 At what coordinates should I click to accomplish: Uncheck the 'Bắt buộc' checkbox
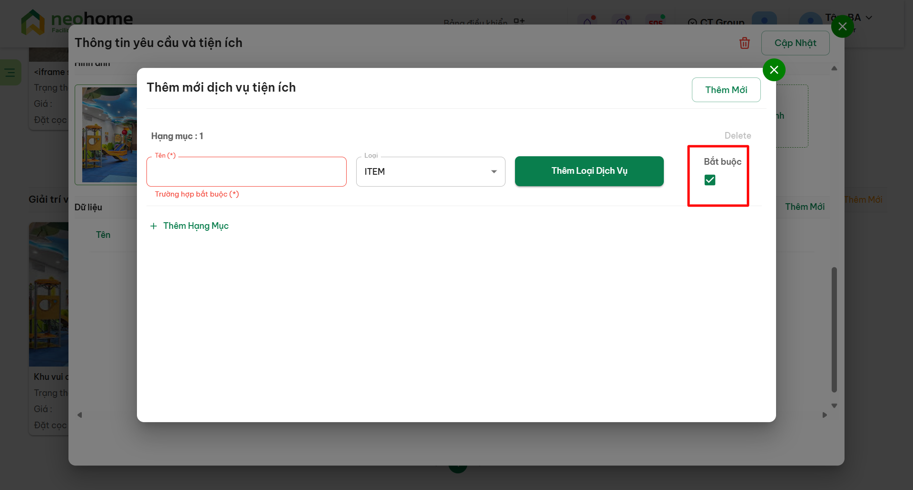(x=709, y=180)
